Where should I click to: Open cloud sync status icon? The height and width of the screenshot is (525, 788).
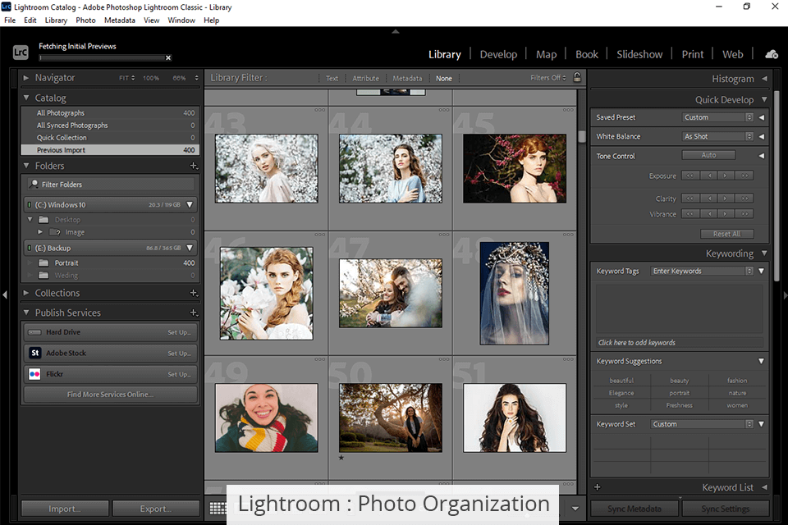(772, 54)
